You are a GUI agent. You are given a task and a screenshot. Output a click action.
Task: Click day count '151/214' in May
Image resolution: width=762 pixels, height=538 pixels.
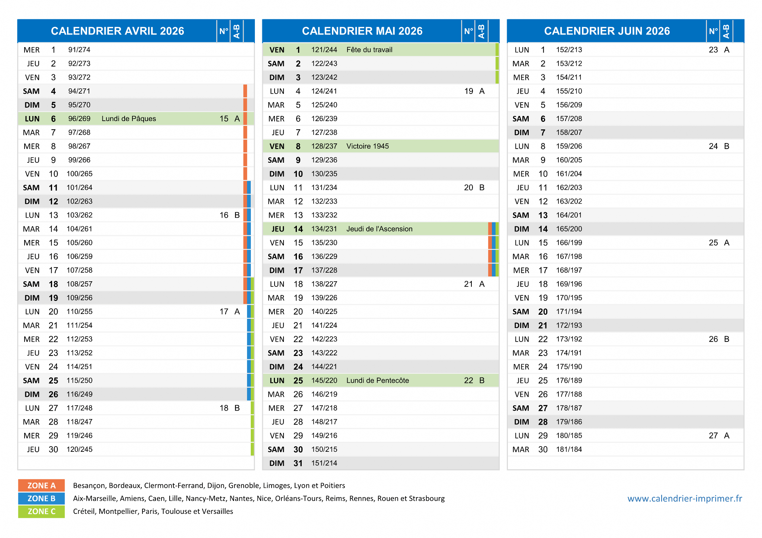pyautogui.click(x=324, y=463)
